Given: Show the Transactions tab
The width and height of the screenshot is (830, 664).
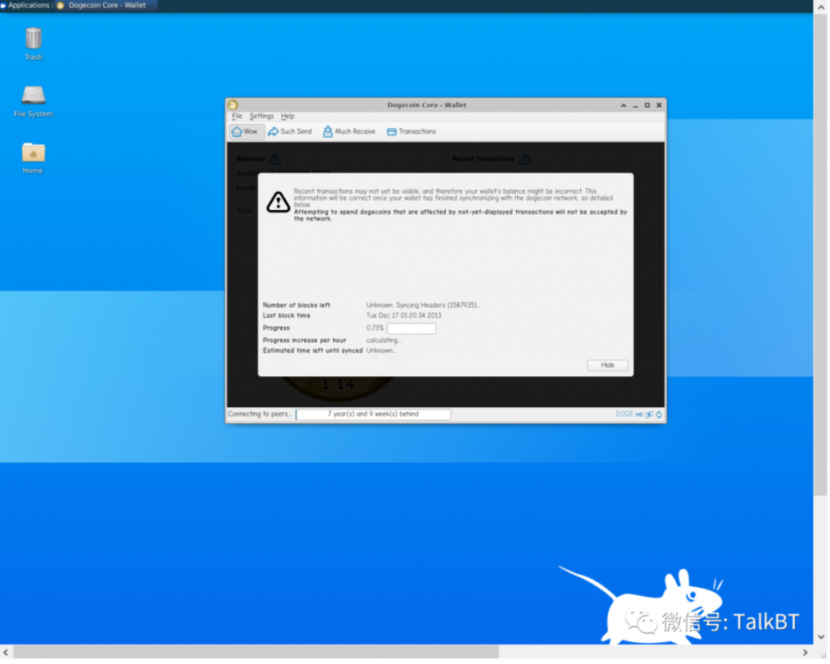Looking at the screenshot, I should click(x=412, y=132).
